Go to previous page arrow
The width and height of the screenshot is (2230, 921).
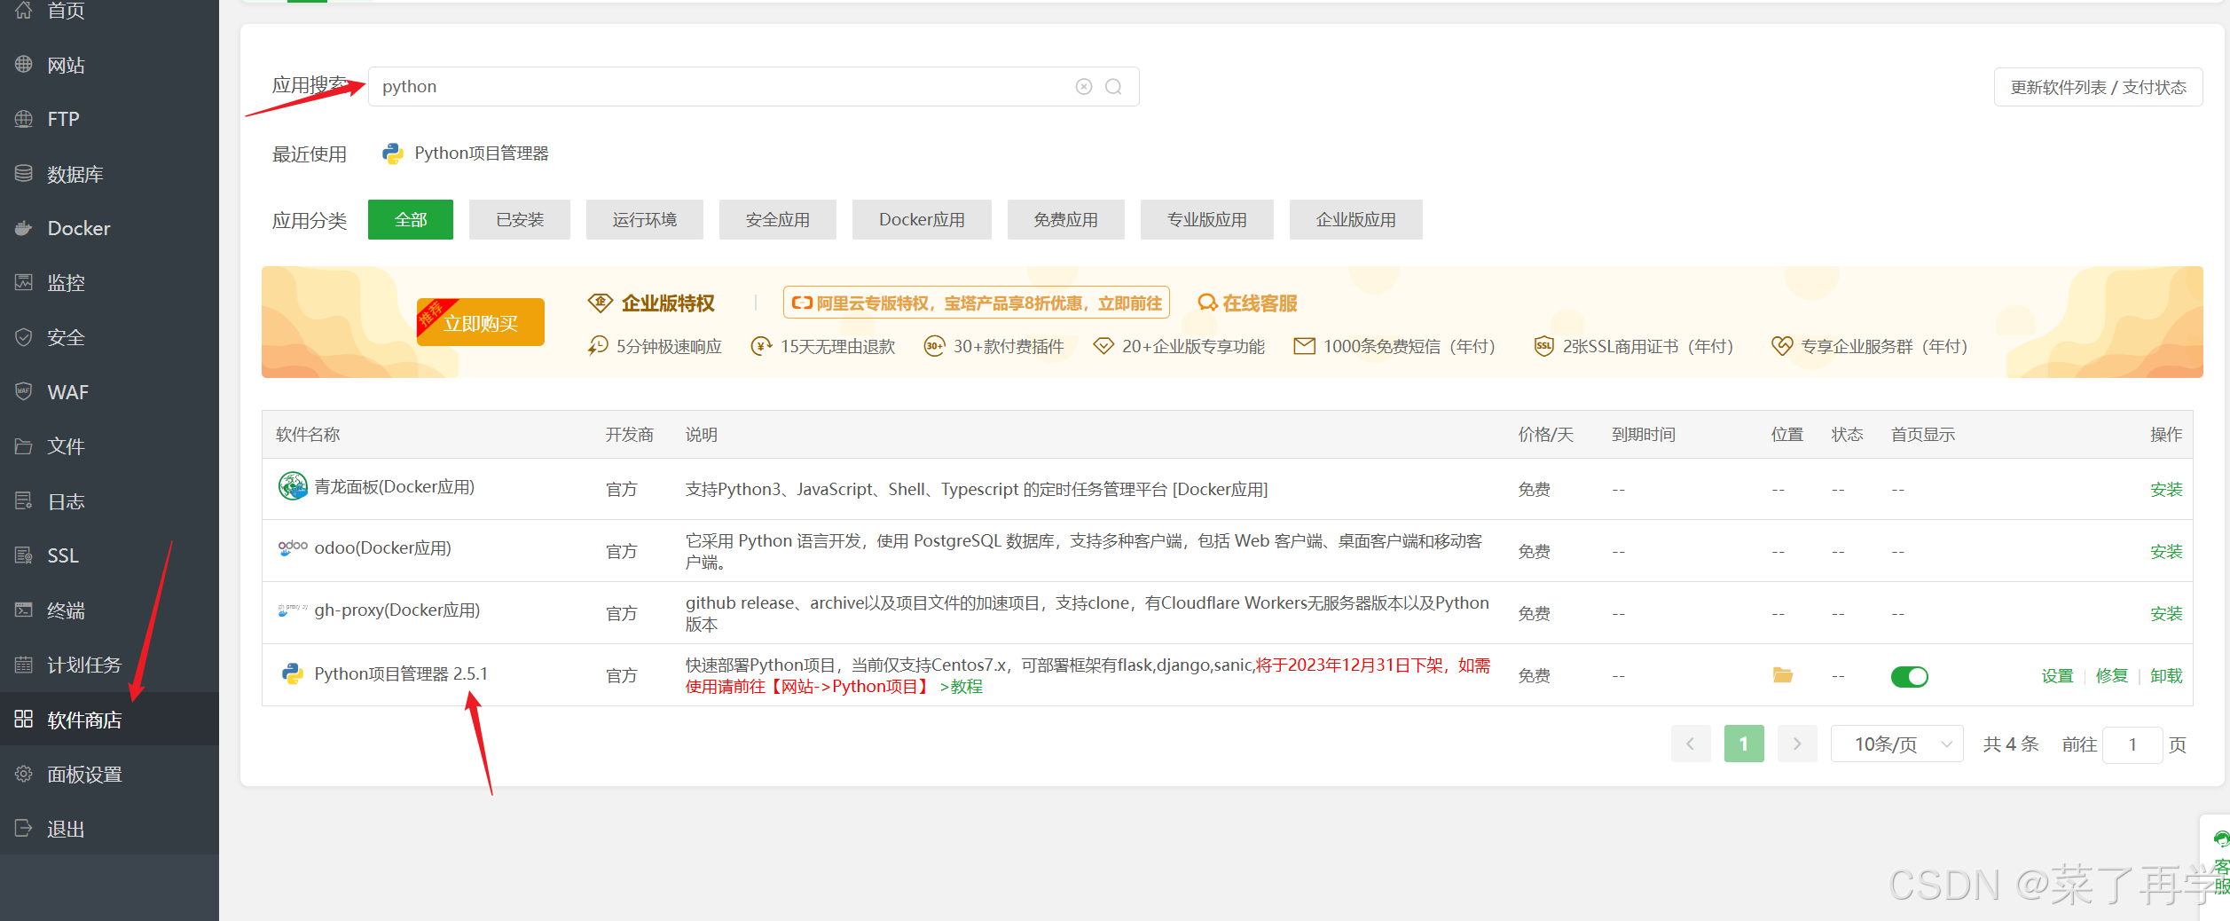tap(1691, 744)
